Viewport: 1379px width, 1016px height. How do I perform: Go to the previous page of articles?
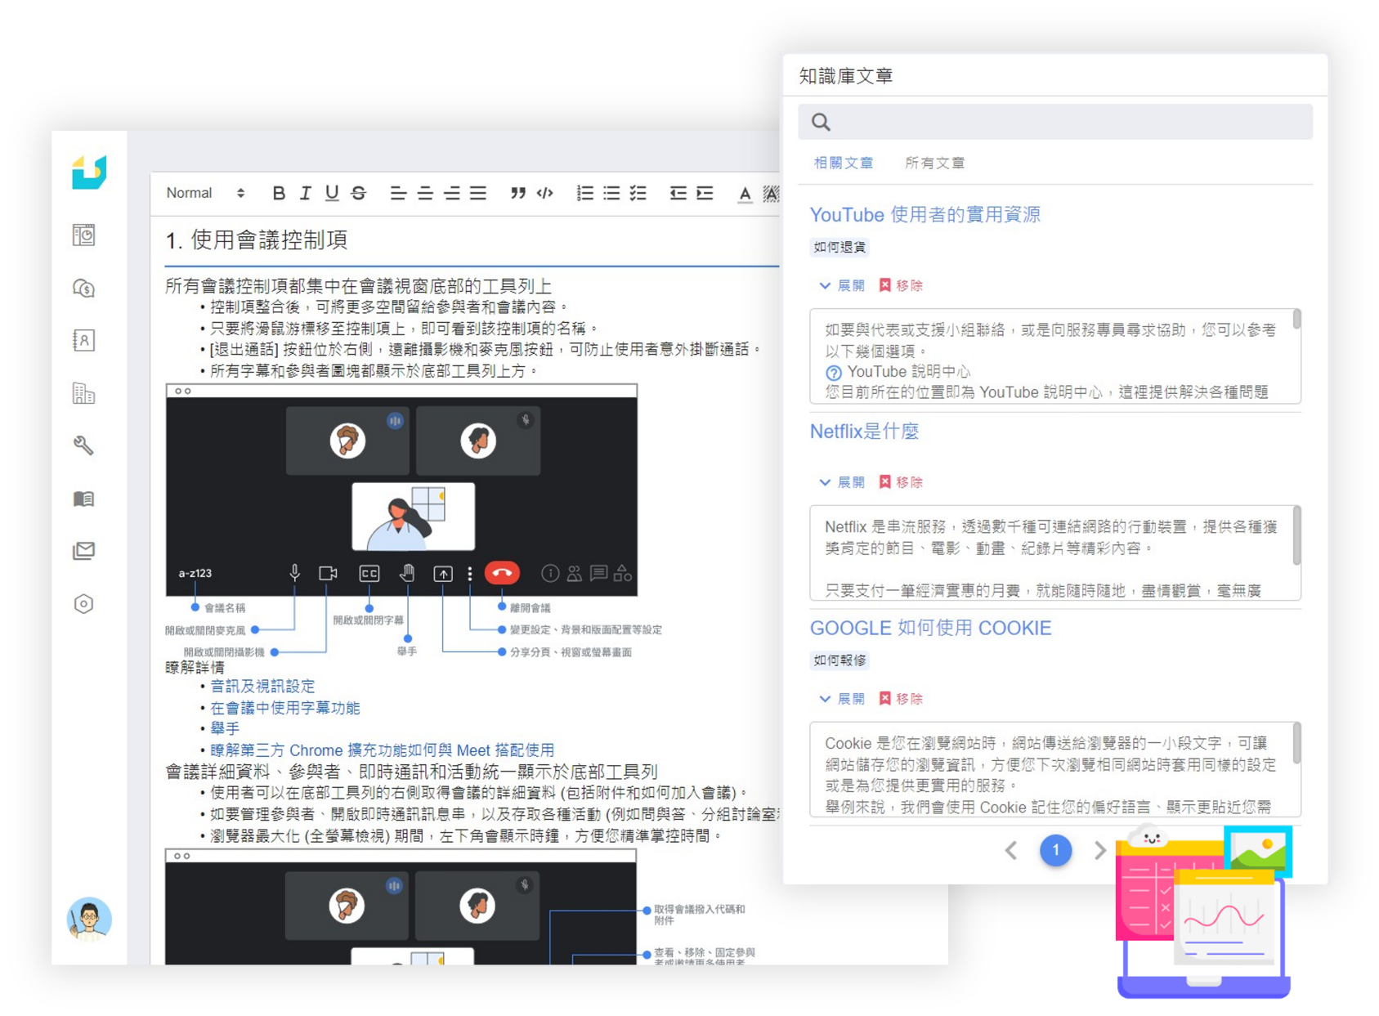pos(1011,851)
